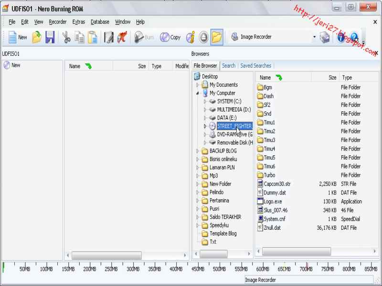Expand the BACkUP BLOG folder node
Viewport: 382px width, 286px height.
(x=197, y=151)
